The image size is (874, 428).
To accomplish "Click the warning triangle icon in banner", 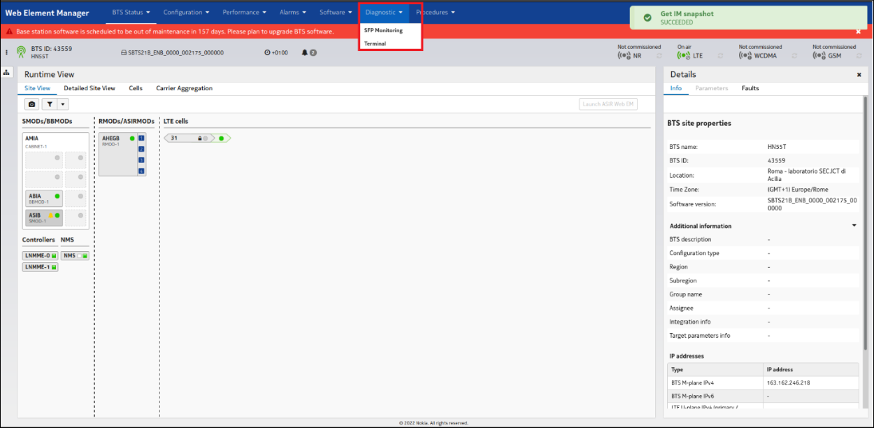I will point(9,31).
